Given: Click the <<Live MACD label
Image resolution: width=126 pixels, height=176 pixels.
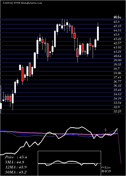Looking at the screenshot, I should pyautogui.click(x=106, y=169).
